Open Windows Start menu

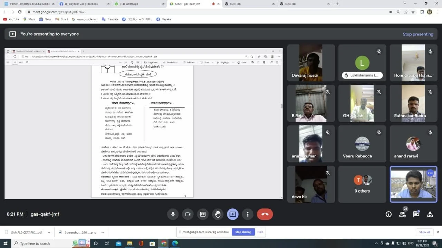click(x=6, y=244)
